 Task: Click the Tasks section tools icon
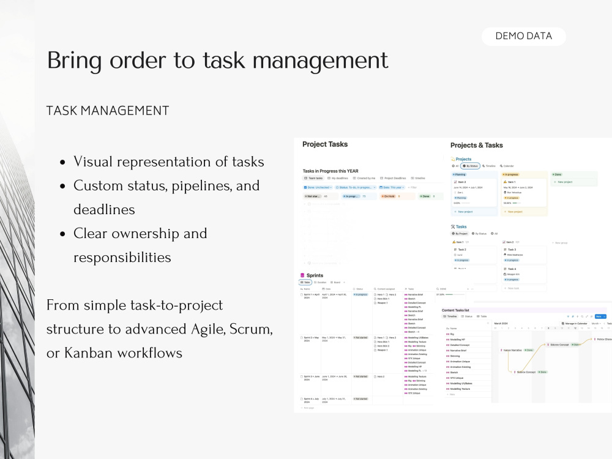453,226
